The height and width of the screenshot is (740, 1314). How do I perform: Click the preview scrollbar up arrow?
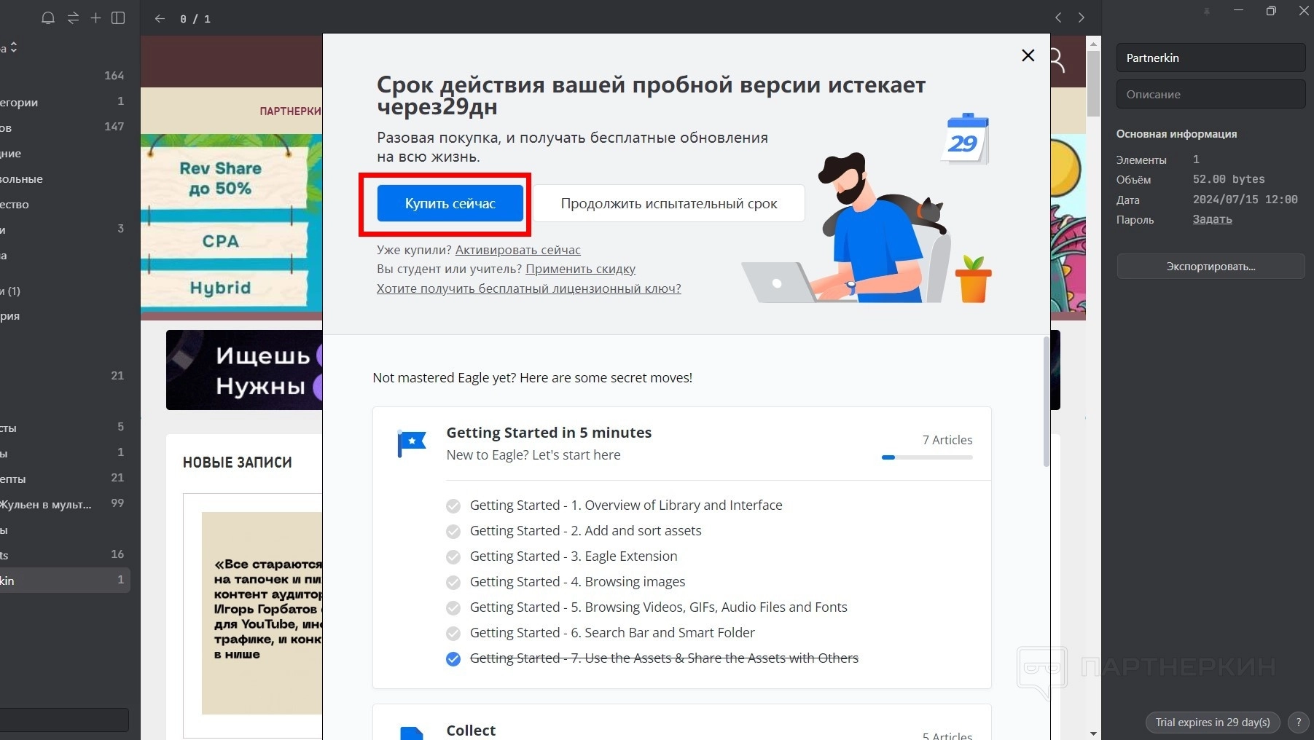1093,43
